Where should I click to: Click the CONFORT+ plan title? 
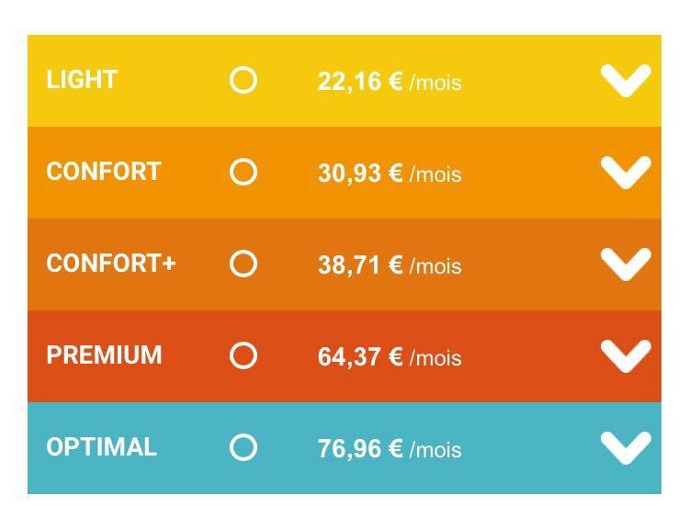[111, 264]
